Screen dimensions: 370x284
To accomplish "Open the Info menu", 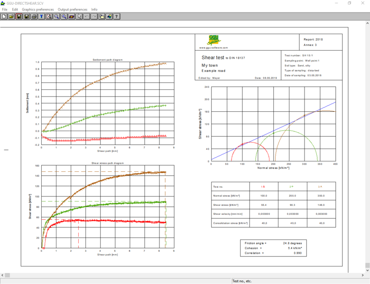I will pos(94,9).
